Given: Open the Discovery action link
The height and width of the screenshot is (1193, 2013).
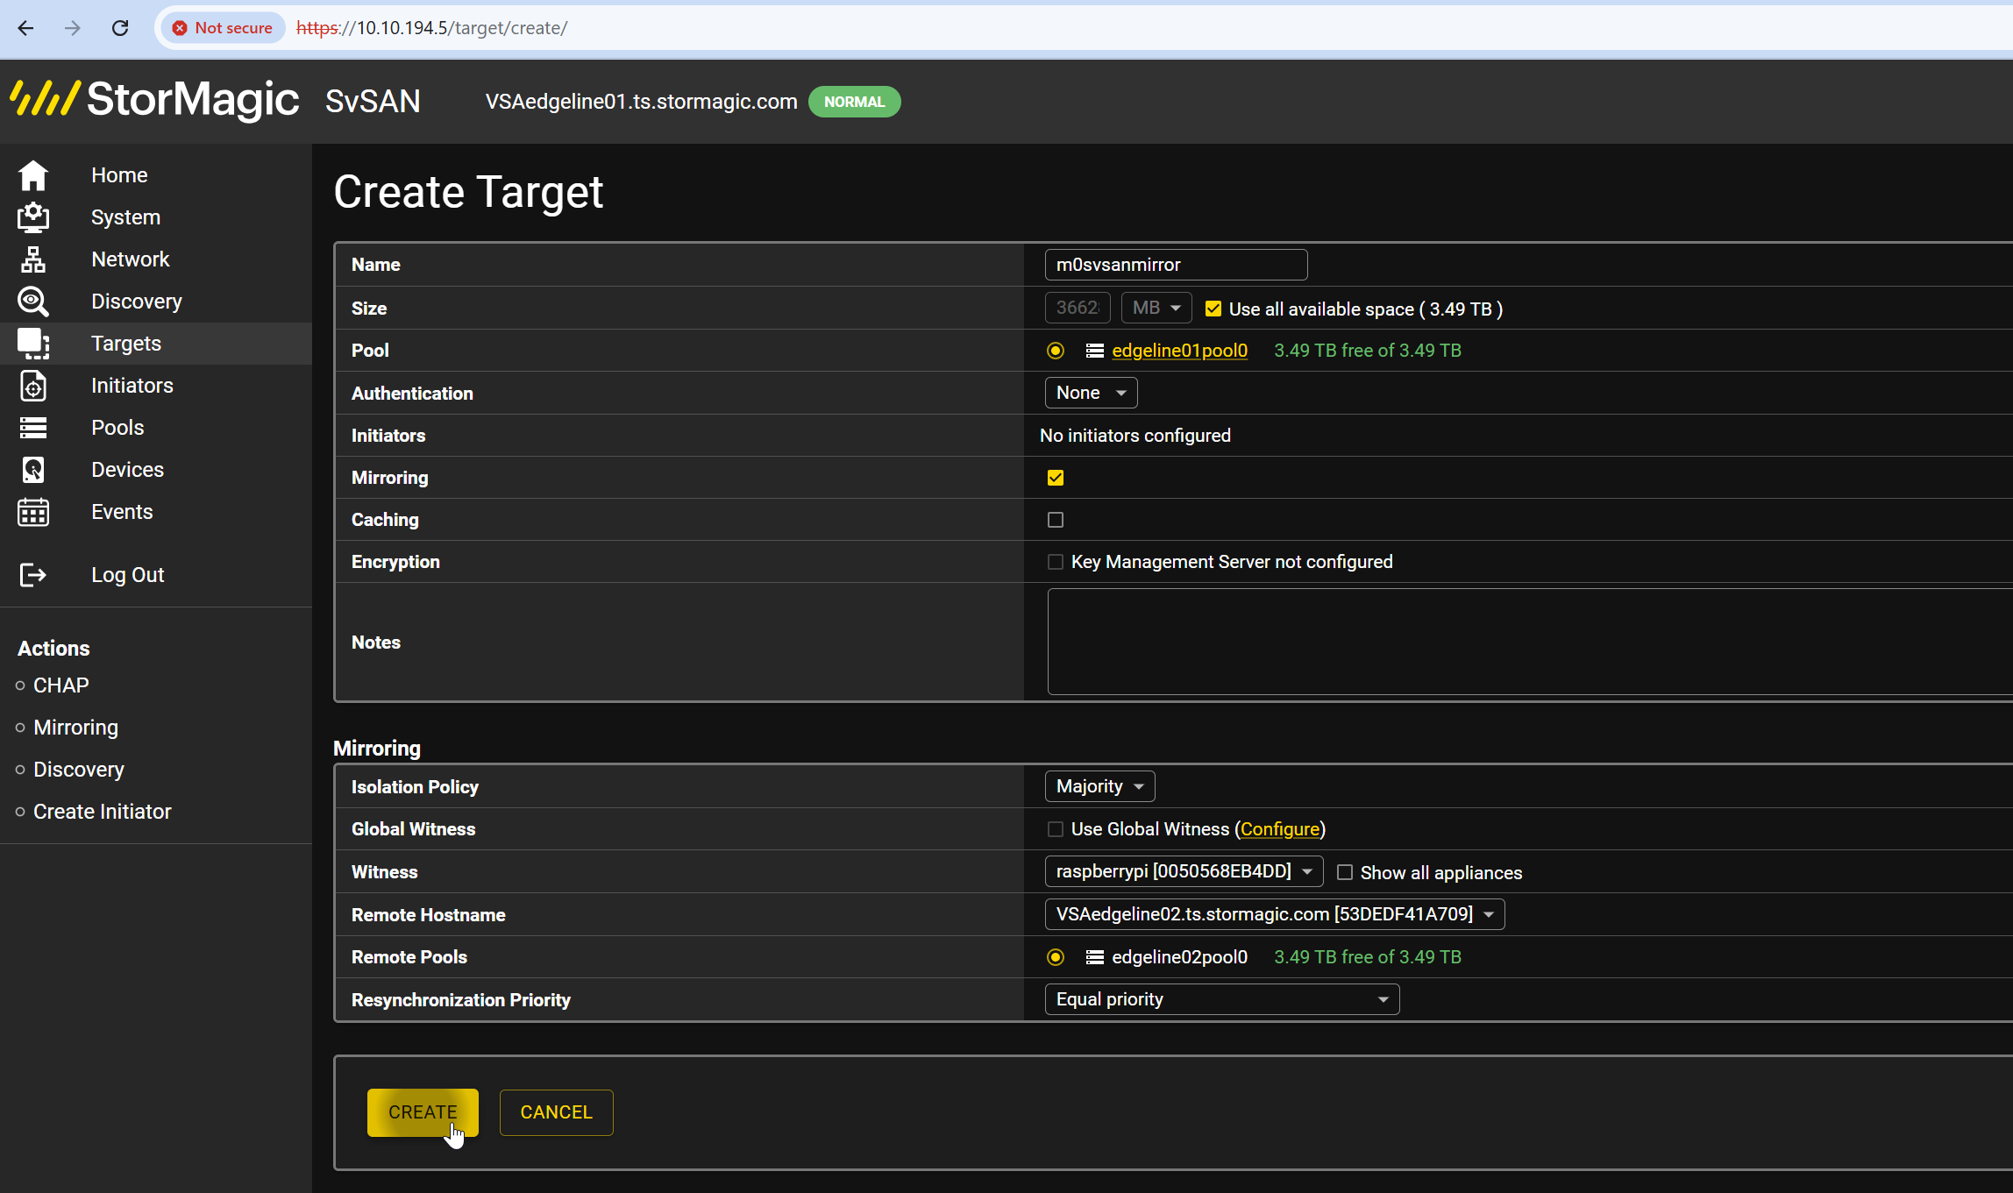Looking at the screenshot, I should click(x=79, y=770).
